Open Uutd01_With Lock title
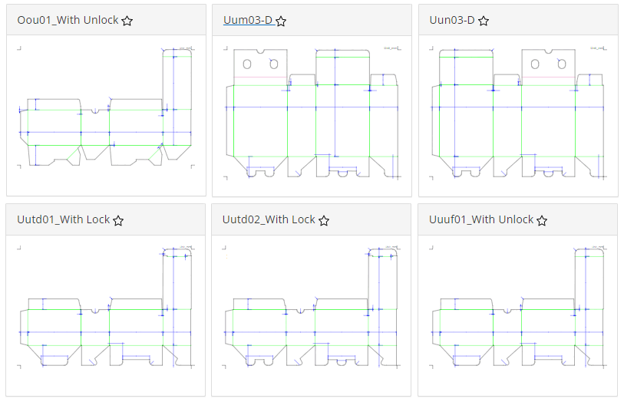 (x=63, y=219)
